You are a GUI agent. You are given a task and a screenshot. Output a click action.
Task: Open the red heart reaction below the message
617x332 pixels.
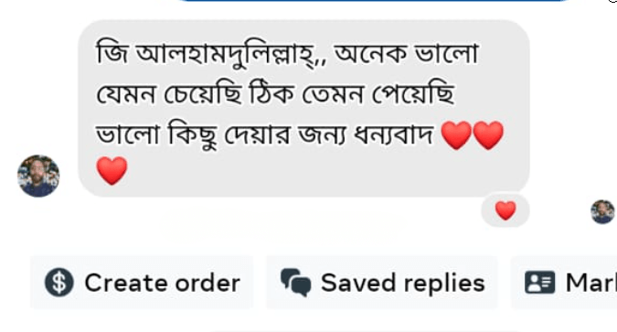coord(505,210)
